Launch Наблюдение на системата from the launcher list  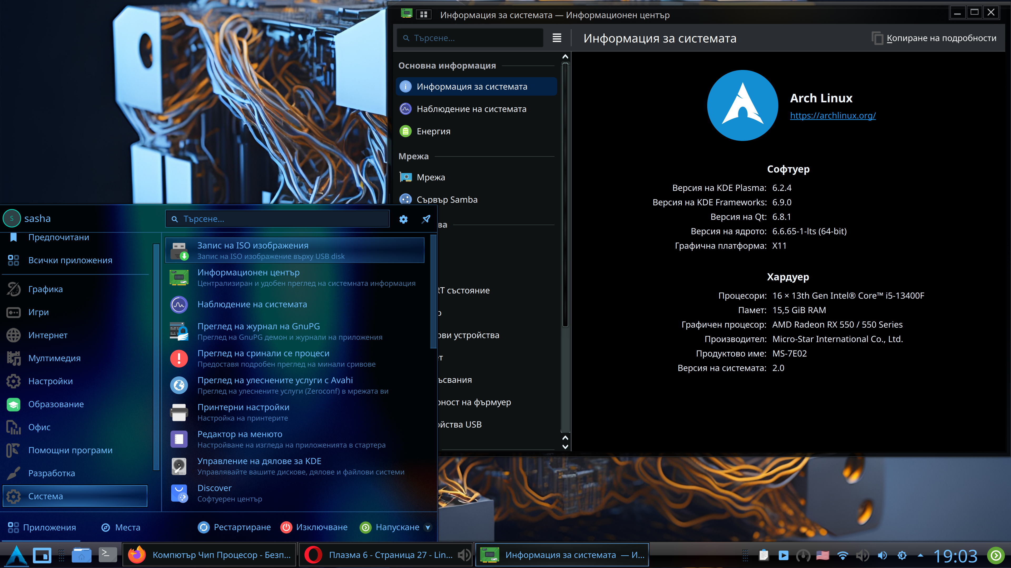point(295,305)
